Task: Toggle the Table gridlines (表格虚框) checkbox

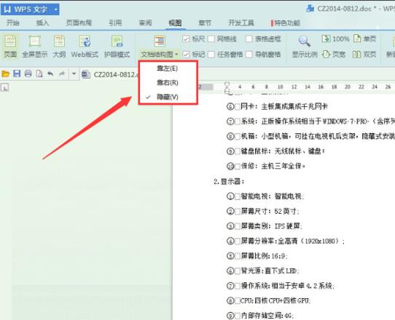Action: click(249, 39)
